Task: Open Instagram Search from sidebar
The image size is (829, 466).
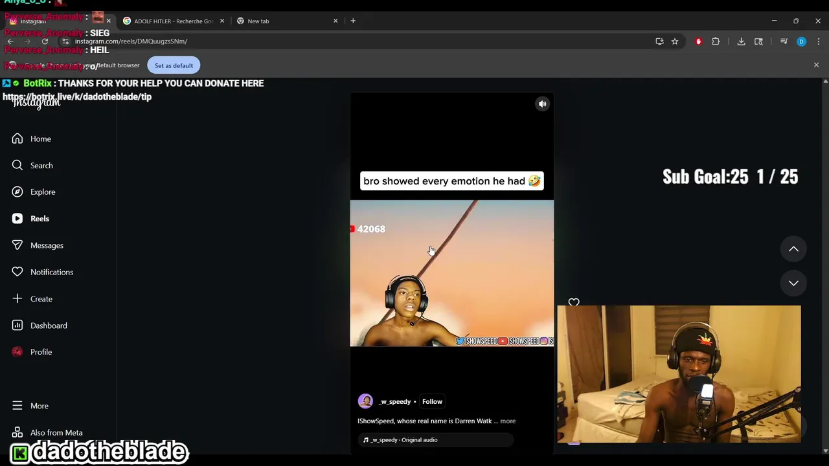Action: (x=32, y=165)
